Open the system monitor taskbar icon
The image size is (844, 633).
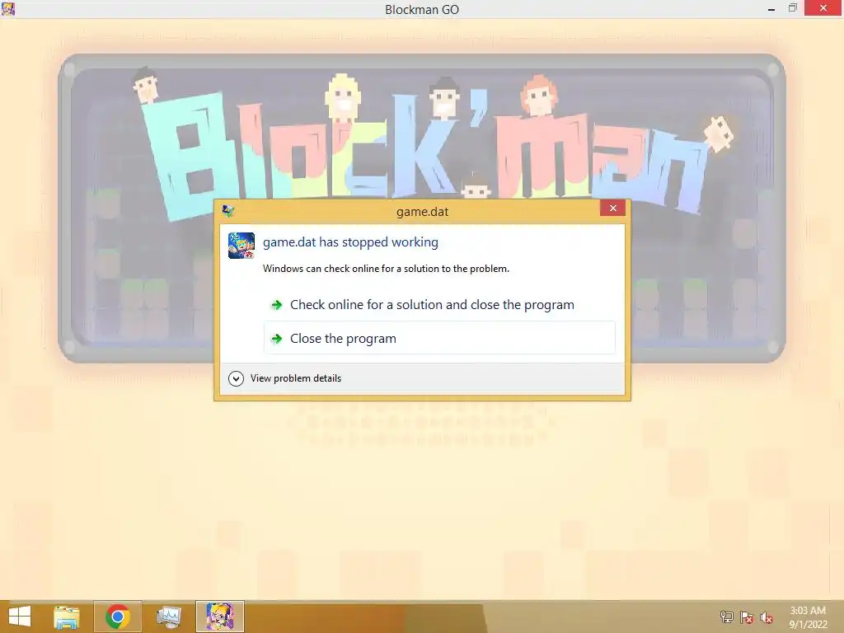pos(169,617)
